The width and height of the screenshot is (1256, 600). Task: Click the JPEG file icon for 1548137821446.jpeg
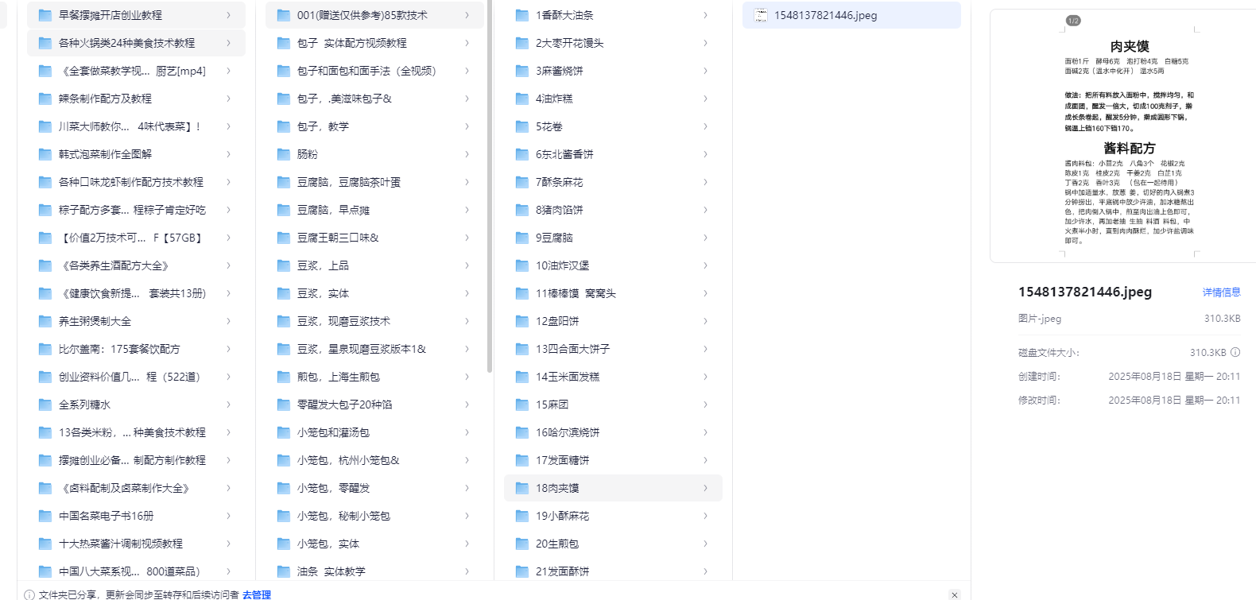761,15
